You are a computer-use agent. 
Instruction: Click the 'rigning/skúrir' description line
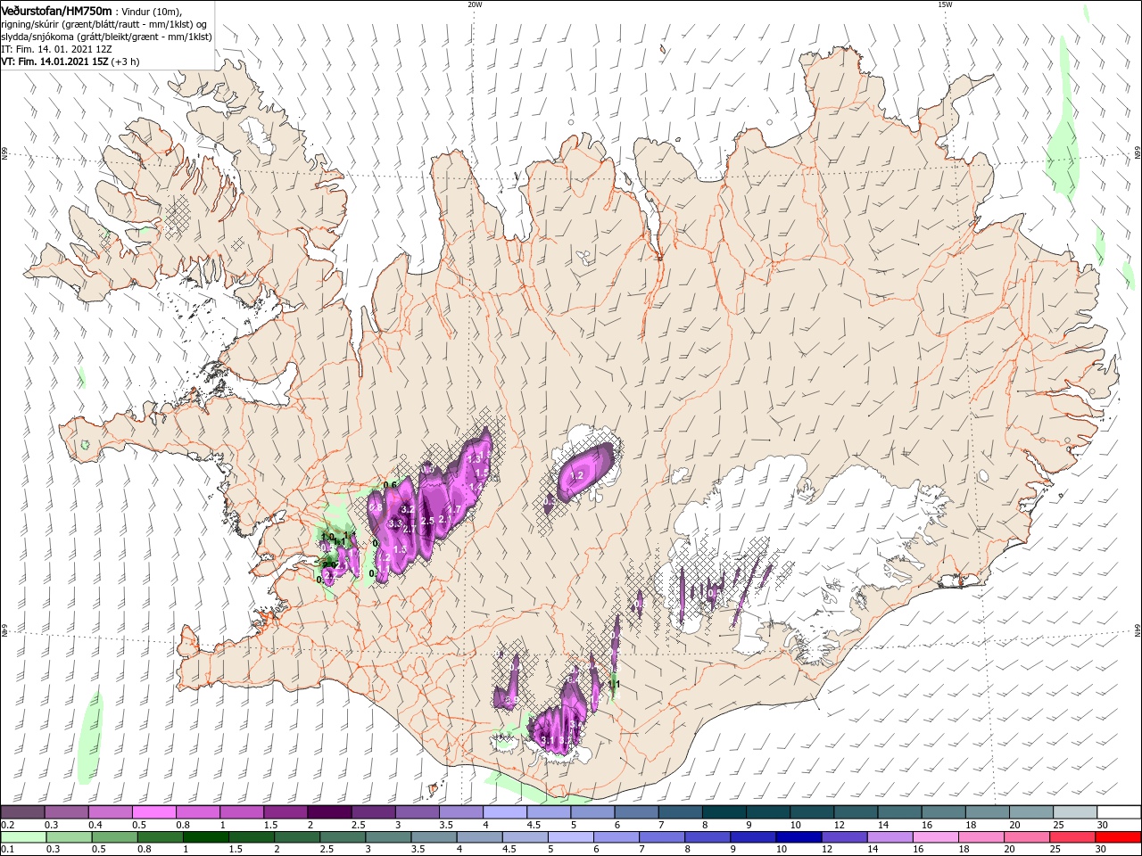103,23
